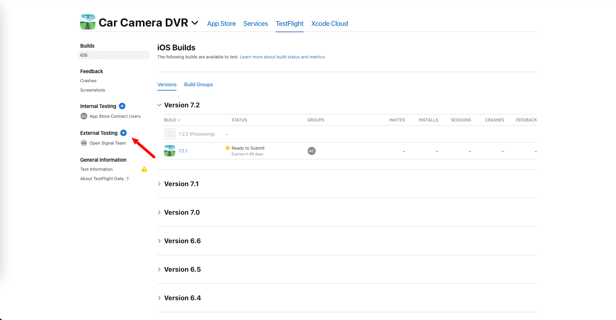Image resolution: width=616 pixels, height=320 pixels.
Task: Click the AC avatar next to App Store Connect Users
Action: [84, 116]
